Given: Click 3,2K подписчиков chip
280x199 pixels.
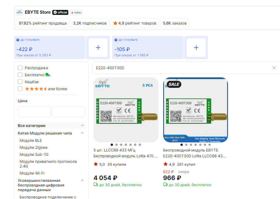Looking at the screenshot, I should [90, 23].
